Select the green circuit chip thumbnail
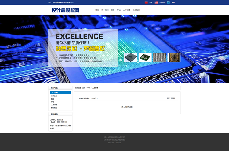 tap(145, 57)
